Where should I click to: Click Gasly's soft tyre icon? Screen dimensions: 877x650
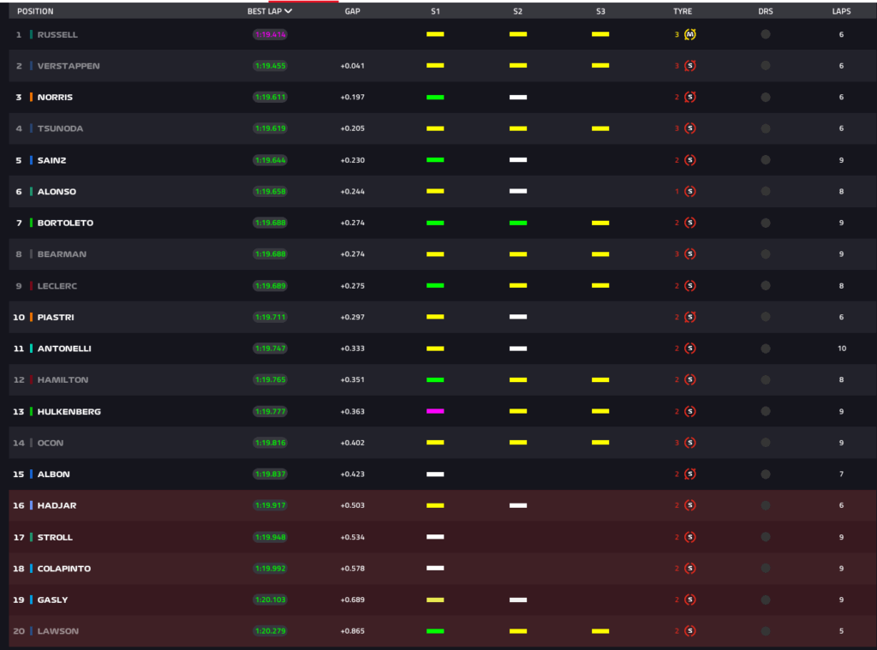point(690,600)
